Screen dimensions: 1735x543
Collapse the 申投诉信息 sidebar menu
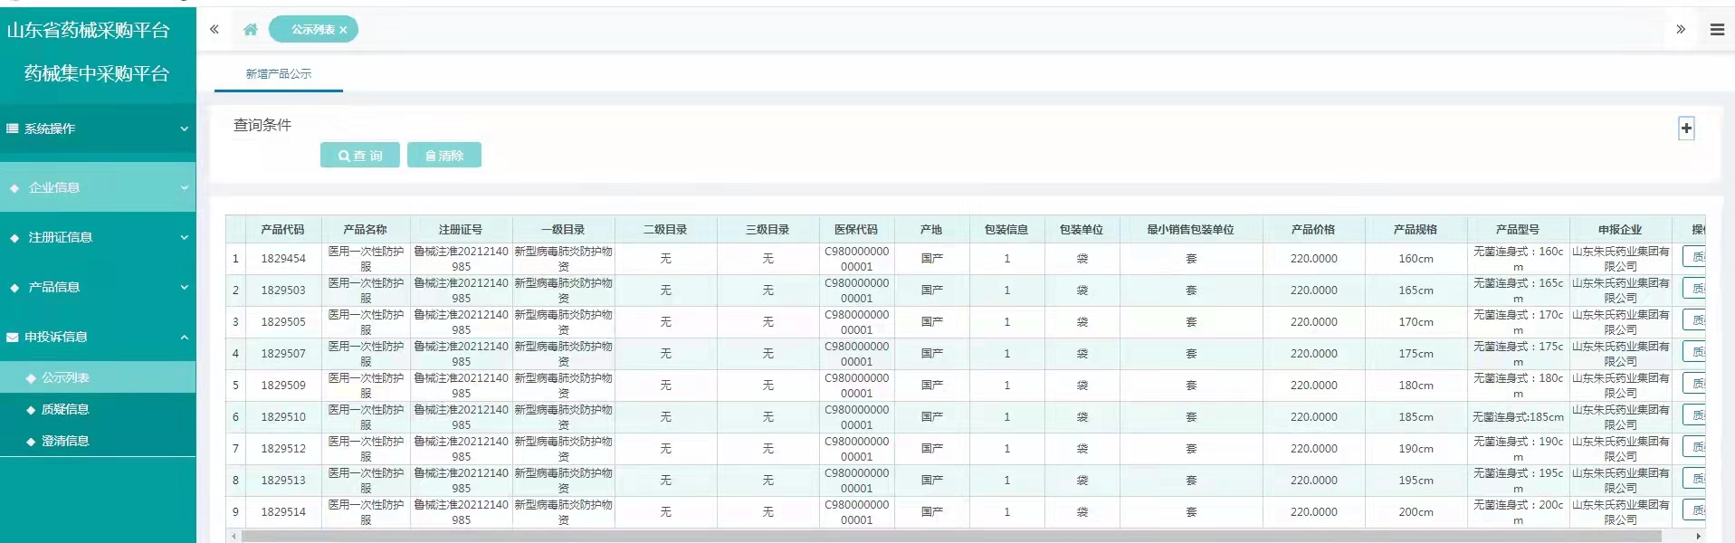[x=98, y=337]
